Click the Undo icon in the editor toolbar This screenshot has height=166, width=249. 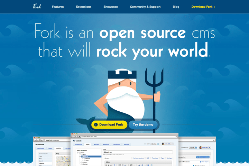pos(114,165)
